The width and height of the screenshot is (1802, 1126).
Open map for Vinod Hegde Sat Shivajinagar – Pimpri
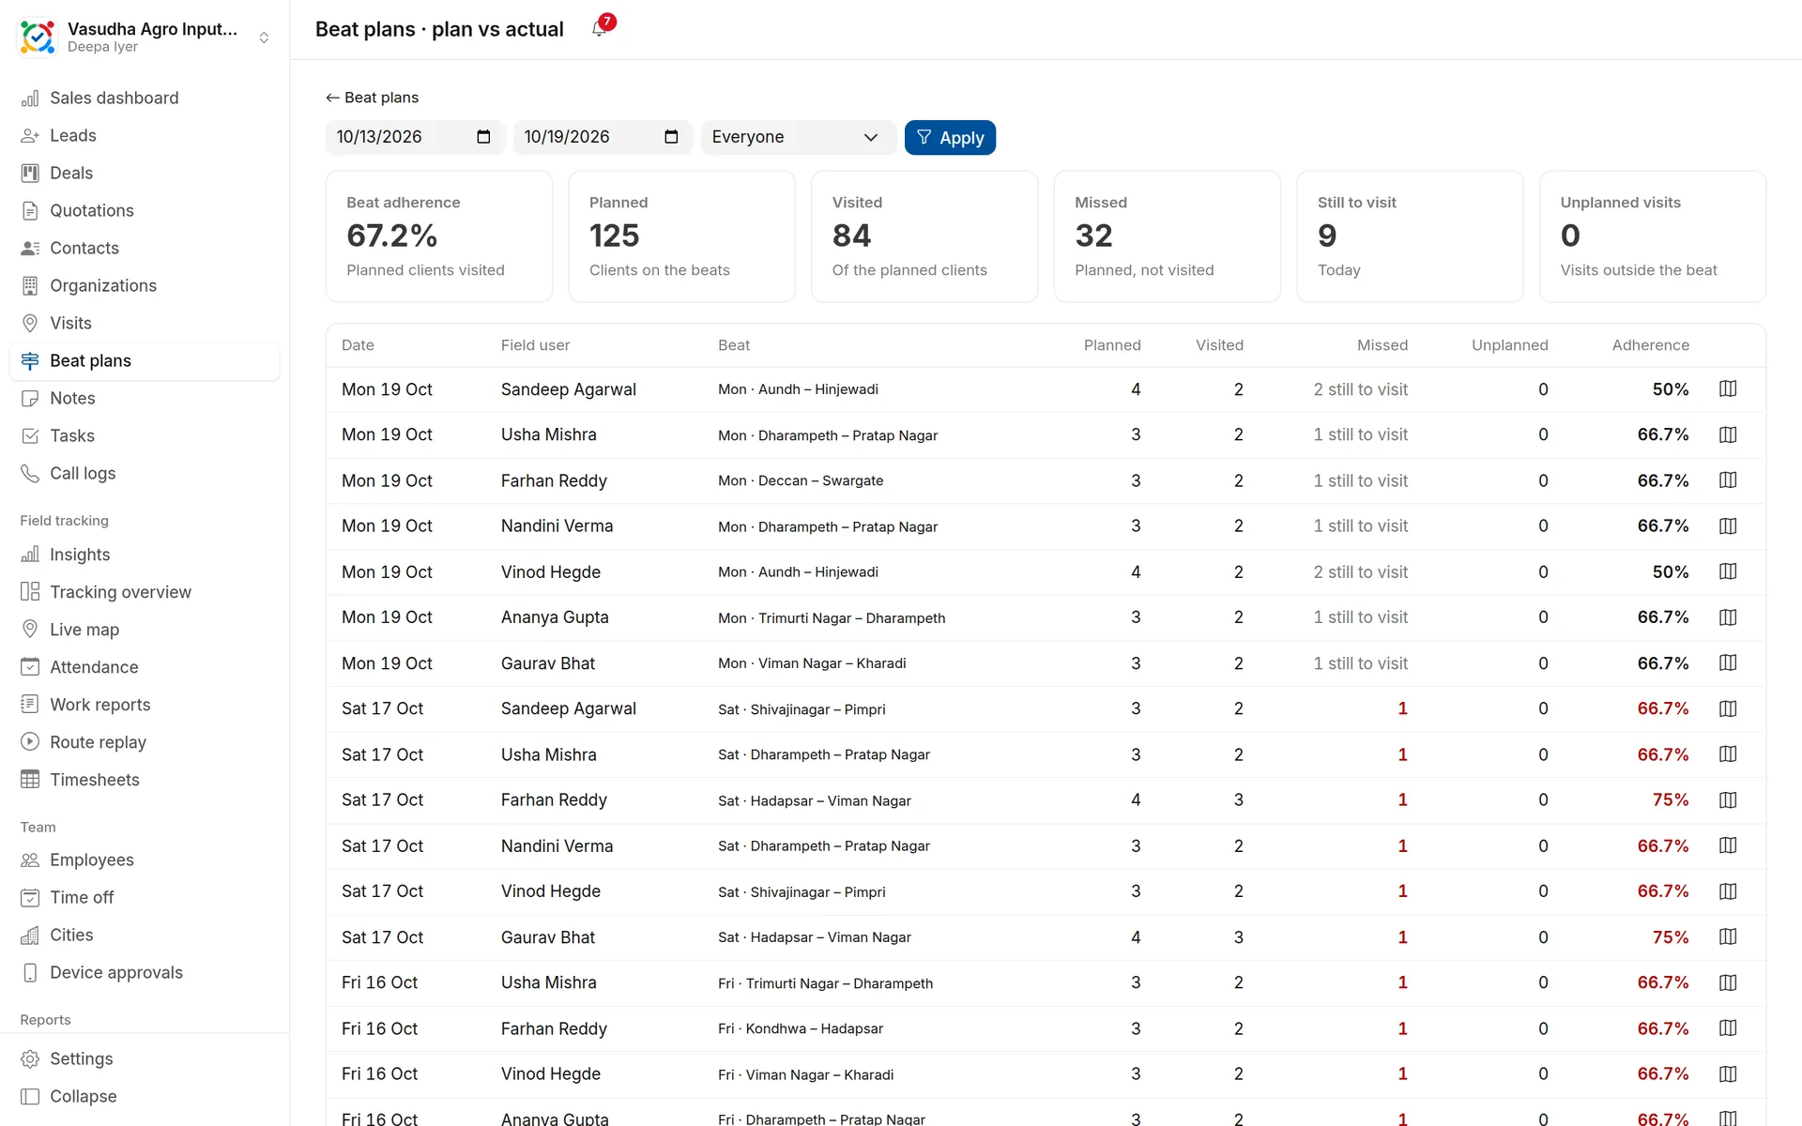[x=1728, y=891]
